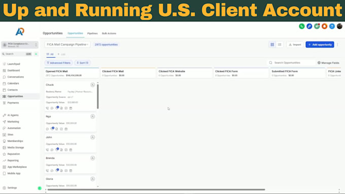The image size is (345, 194).
Task: Click the owner avatar on Nga's card
Action: pos(93,117)
